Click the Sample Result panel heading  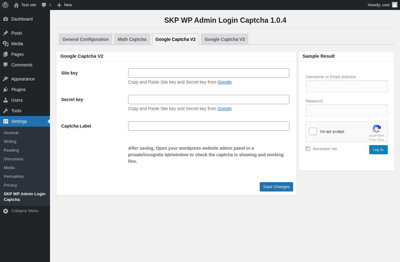point(318,56)
